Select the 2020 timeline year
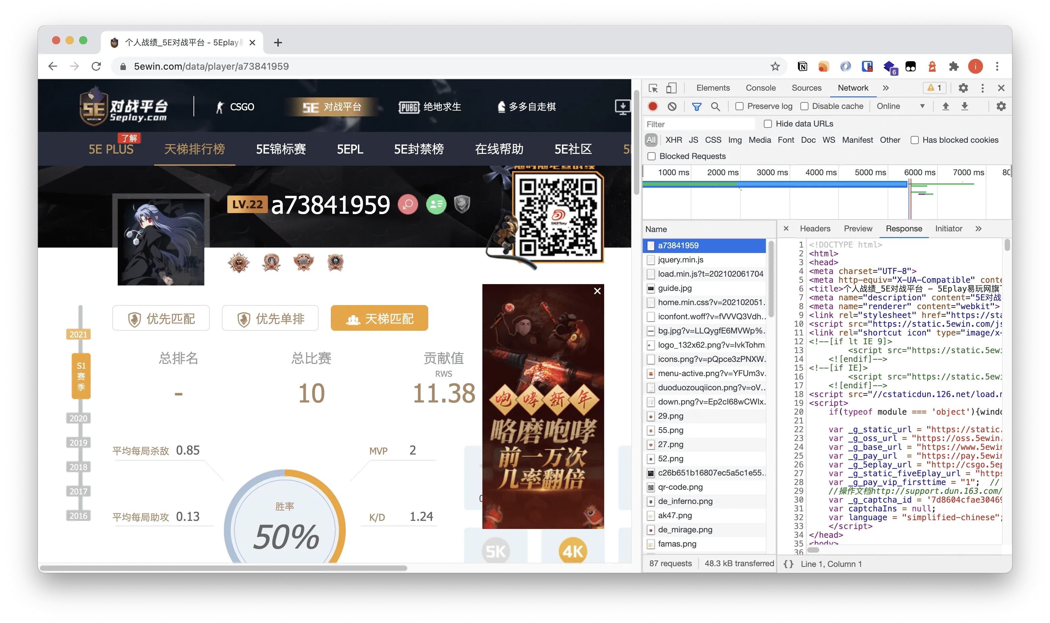Viewport: 1050px width, 623px height. (78, 418)
